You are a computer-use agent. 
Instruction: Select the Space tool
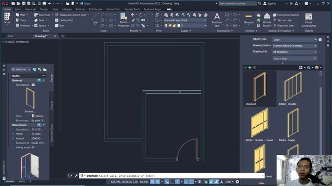40,25
